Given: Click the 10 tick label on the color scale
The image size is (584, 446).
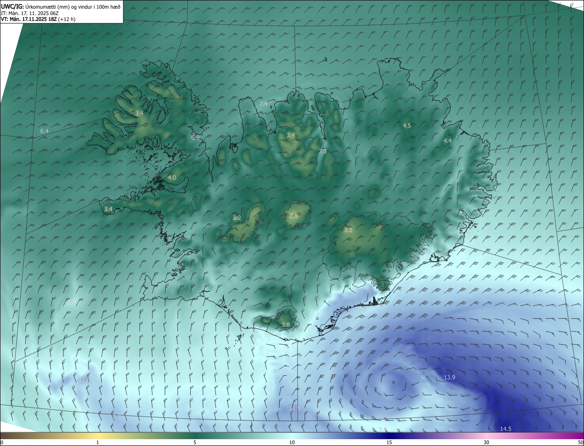Looking at the screenshot, I should (292, 442).
